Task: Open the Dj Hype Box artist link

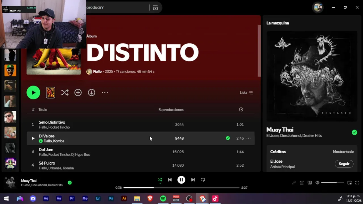Action: coord(81,154)
